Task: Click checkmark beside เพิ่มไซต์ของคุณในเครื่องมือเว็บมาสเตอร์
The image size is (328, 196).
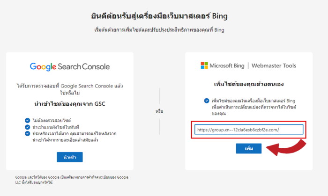Action: pos(207,101)
